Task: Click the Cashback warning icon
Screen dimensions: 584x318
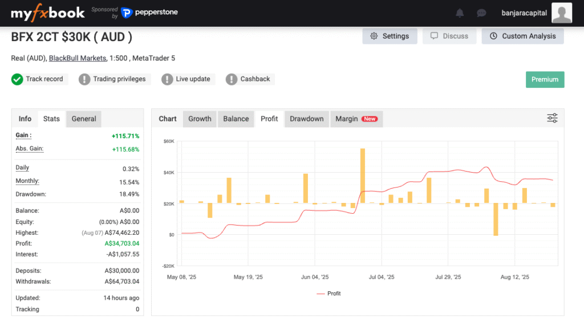Action: click(232, 79)
